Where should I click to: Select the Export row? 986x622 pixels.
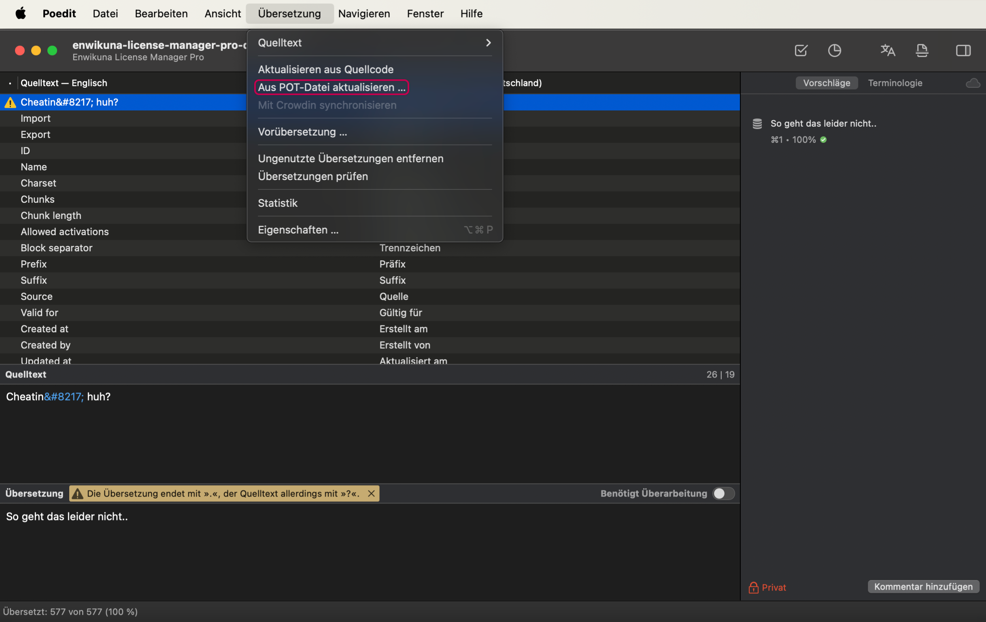coord(370,135)
